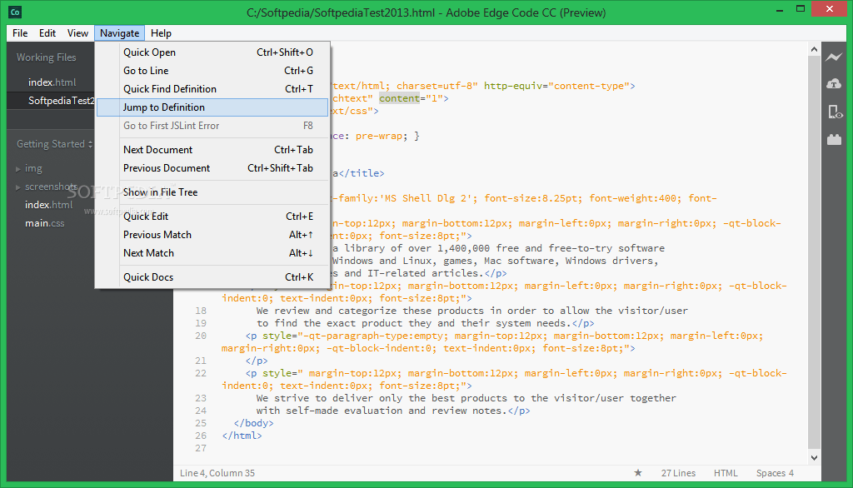The image size is (853, 488).
Task: Switch to Next Document
Action: click(212, 150)
